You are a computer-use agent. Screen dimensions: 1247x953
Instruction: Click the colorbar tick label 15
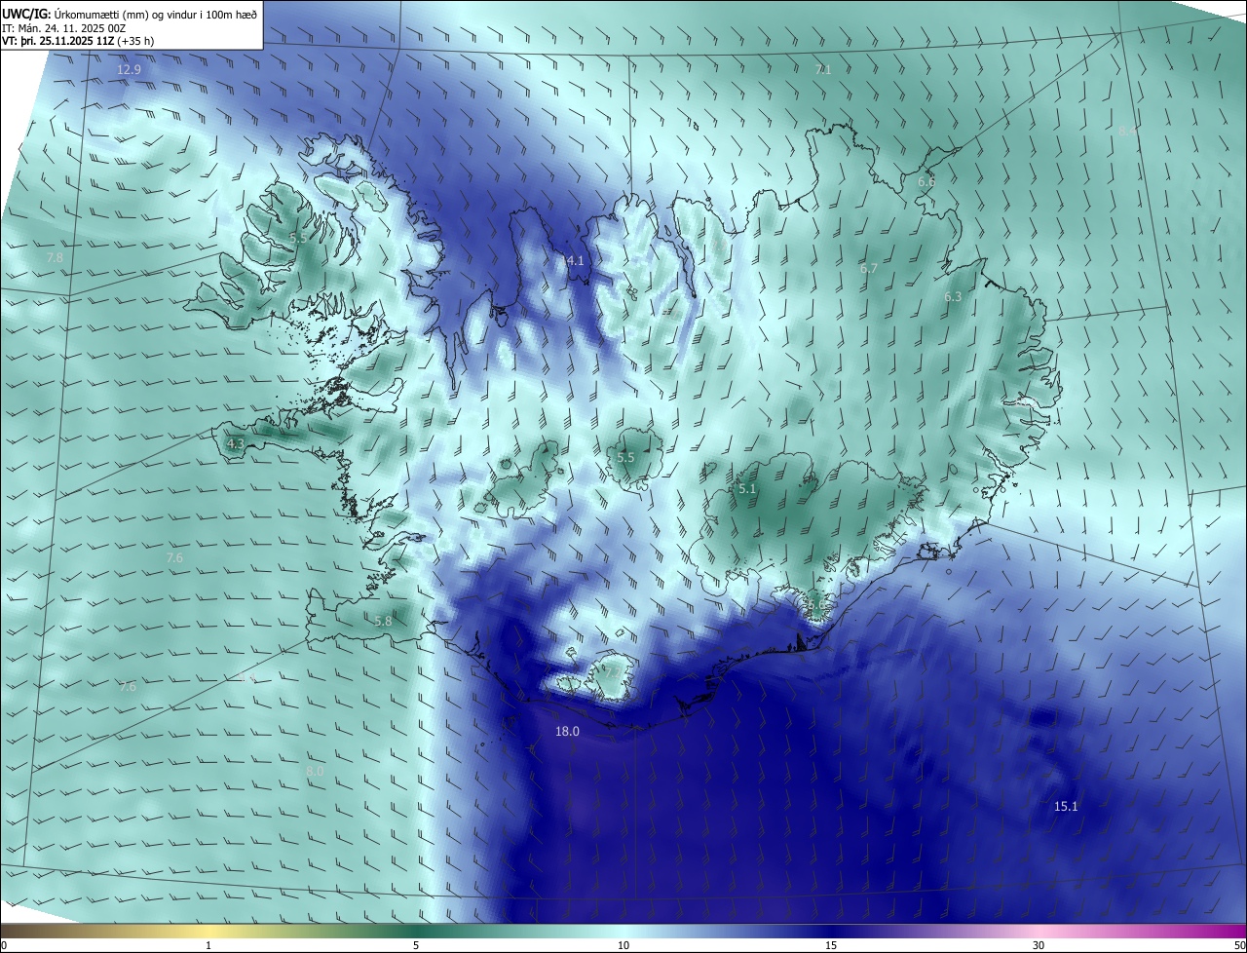[831, 945]
